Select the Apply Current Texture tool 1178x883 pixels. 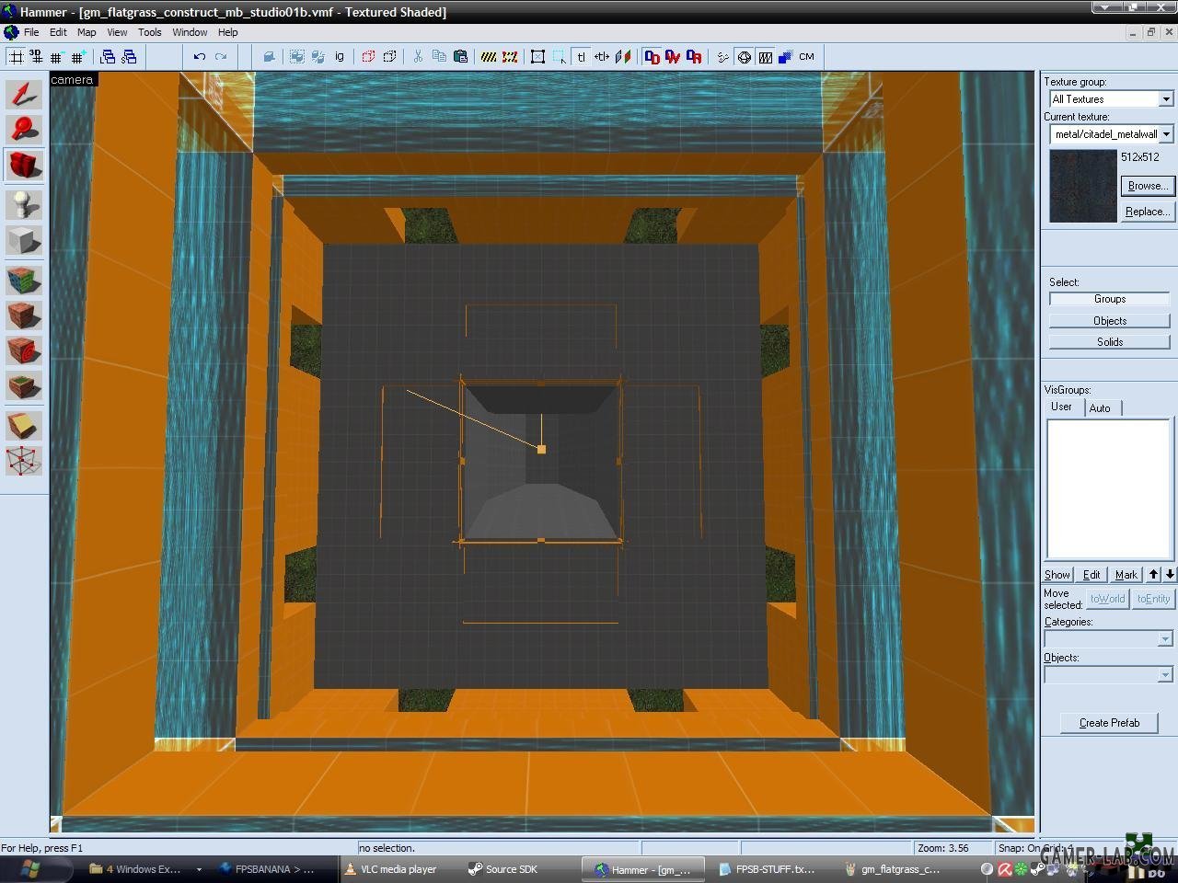[24, 315]
